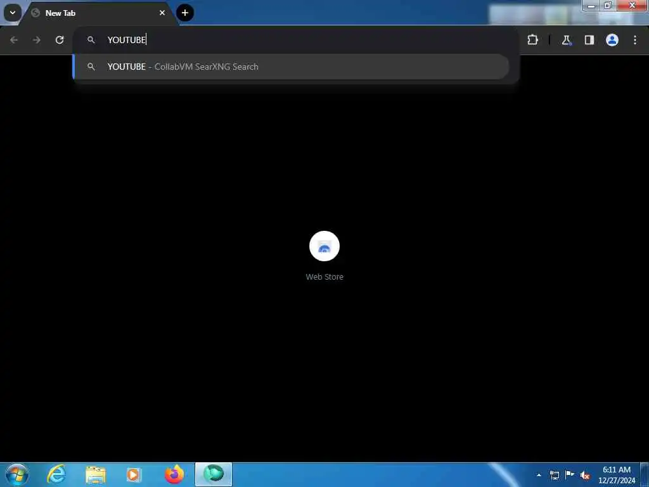Click the Show desktop button

tap(645, 474)
